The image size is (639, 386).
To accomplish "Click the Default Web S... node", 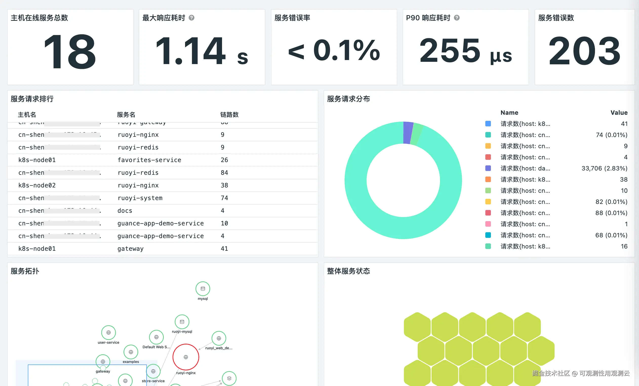I will [156, 337].
